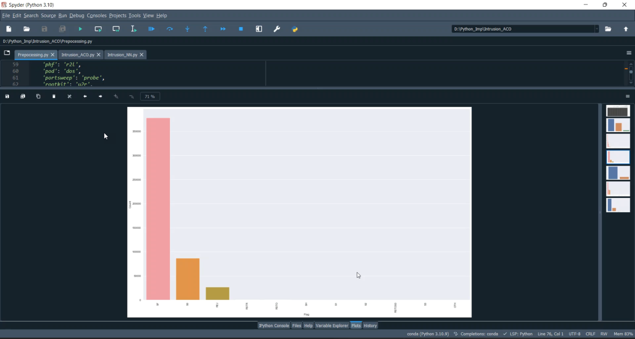Delete current plot with trash icon
Viewport: 635px width, 339px height.
[x=54, y=97]
